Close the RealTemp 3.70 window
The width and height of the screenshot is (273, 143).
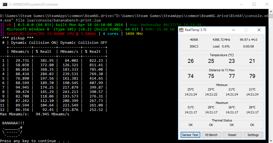(259, 30)
